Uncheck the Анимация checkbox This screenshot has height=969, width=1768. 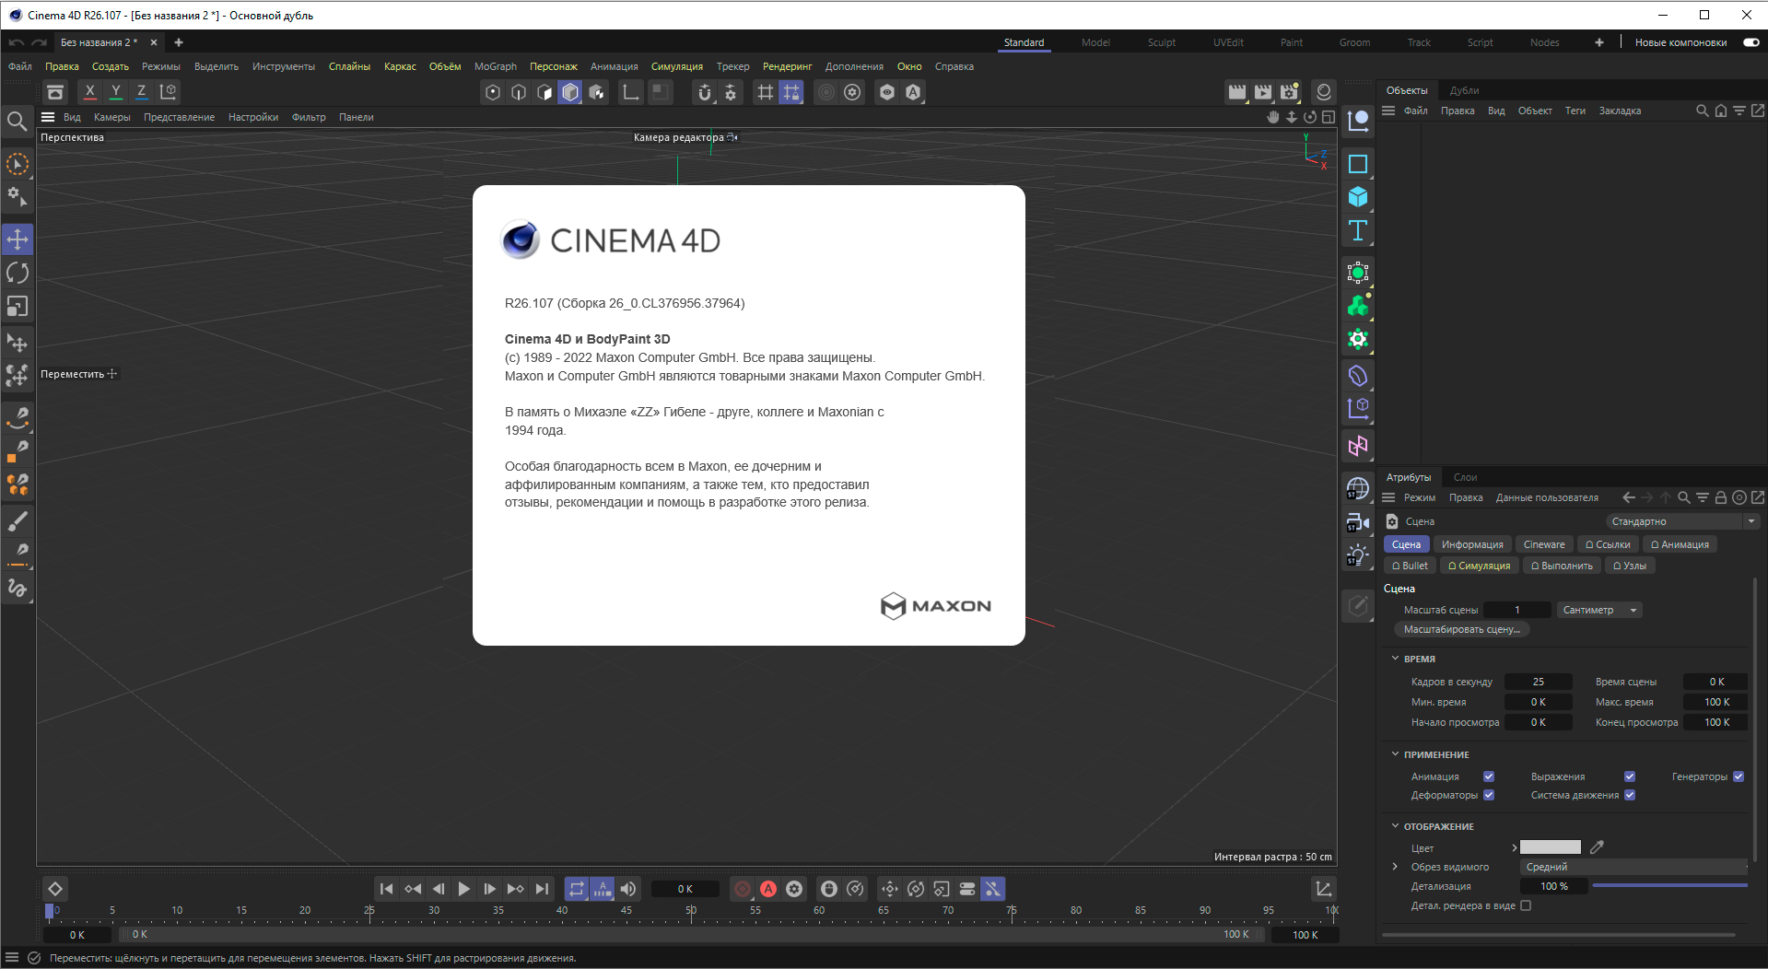coord(1489,776)
